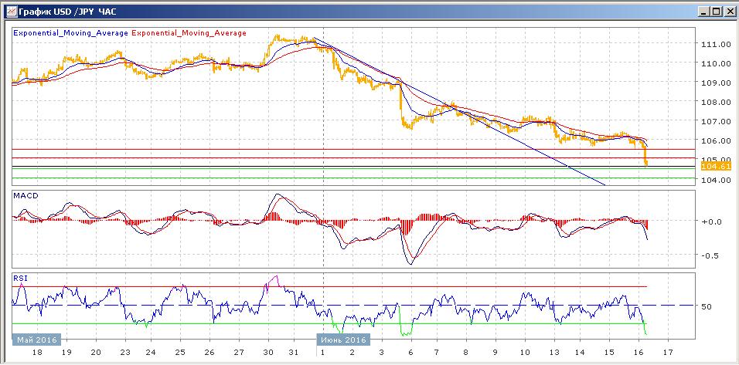This screenshot has height=365, width=739.
Task: Click the 108.00 price axis label
Action: click(716, 102)
